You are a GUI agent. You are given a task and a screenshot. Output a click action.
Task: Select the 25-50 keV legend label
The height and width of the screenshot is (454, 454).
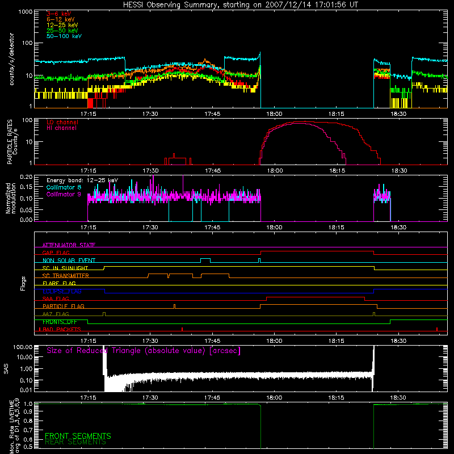[x=62, y=31]
